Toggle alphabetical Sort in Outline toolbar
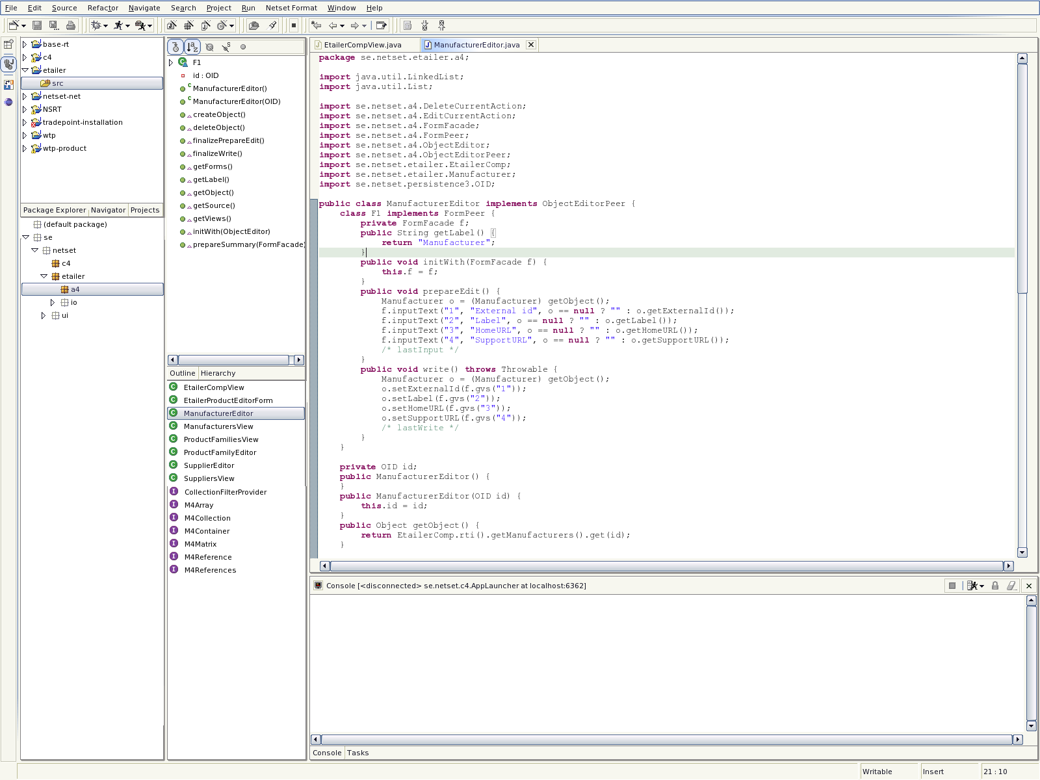The height and width of the screenshot is (780, 1040). coord(192,47)
